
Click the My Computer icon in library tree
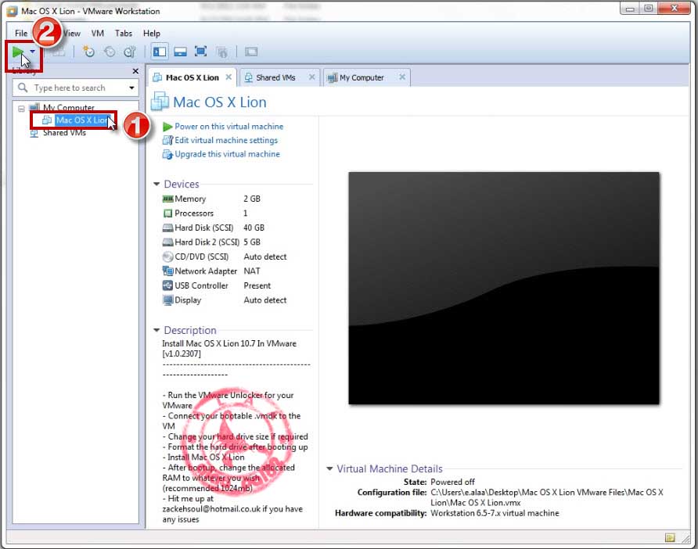coord(34,107)
